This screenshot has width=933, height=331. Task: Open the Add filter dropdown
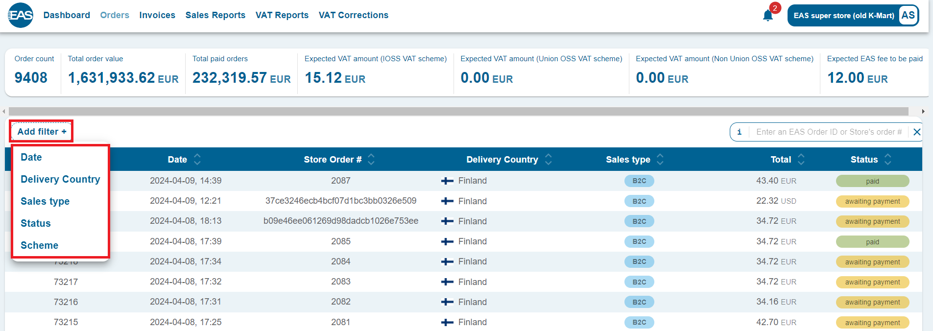point(42,131)
